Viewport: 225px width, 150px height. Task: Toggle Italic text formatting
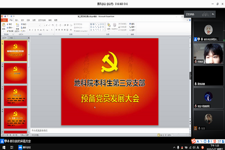click(x=32, y=30)
